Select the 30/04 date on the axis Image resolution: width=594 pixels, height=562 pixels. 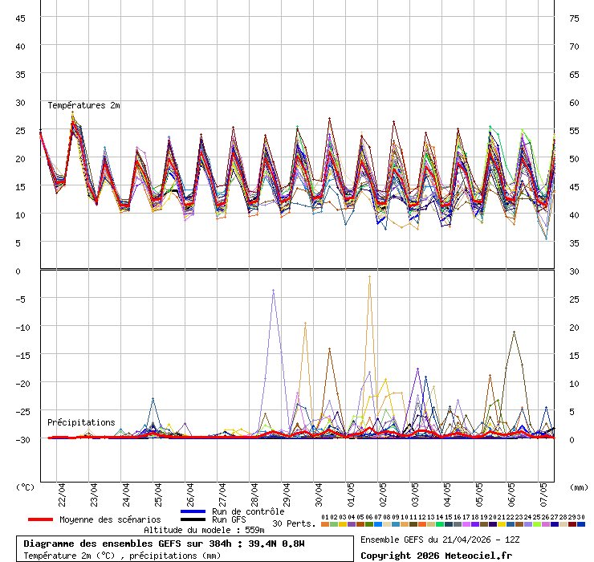319,492
